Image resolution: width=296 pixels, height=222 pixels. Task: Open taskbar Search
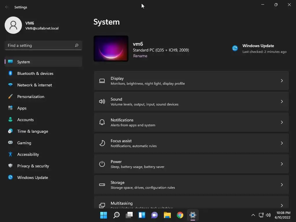[x=116, y=215]
